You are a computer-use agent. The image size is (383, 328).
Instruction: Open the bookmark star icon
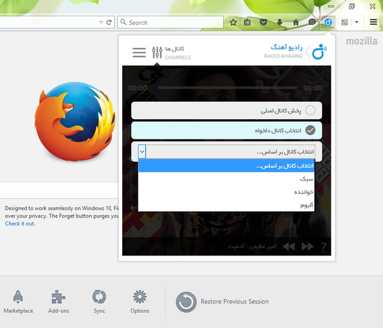coord(233,22)
